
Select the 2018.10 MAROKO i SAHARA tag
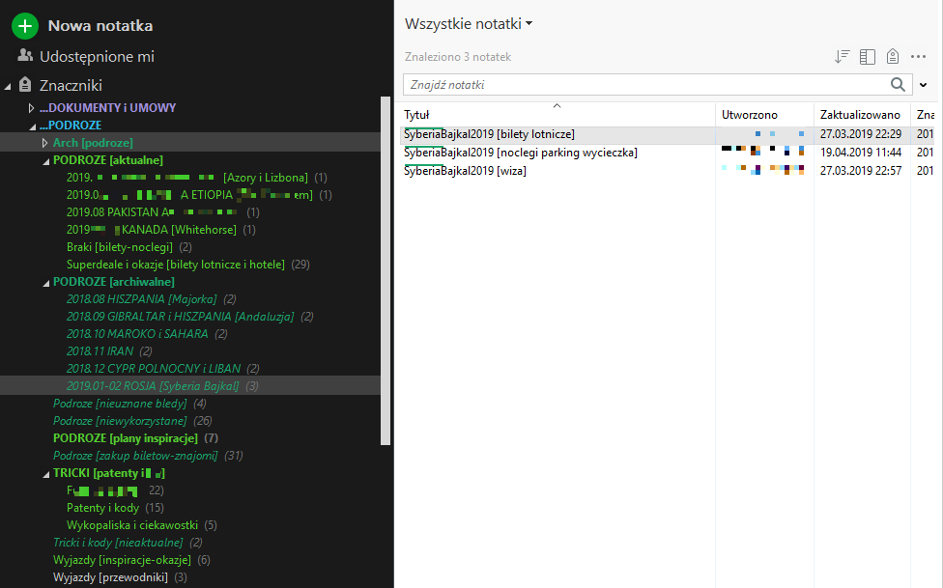pos(137,334)
